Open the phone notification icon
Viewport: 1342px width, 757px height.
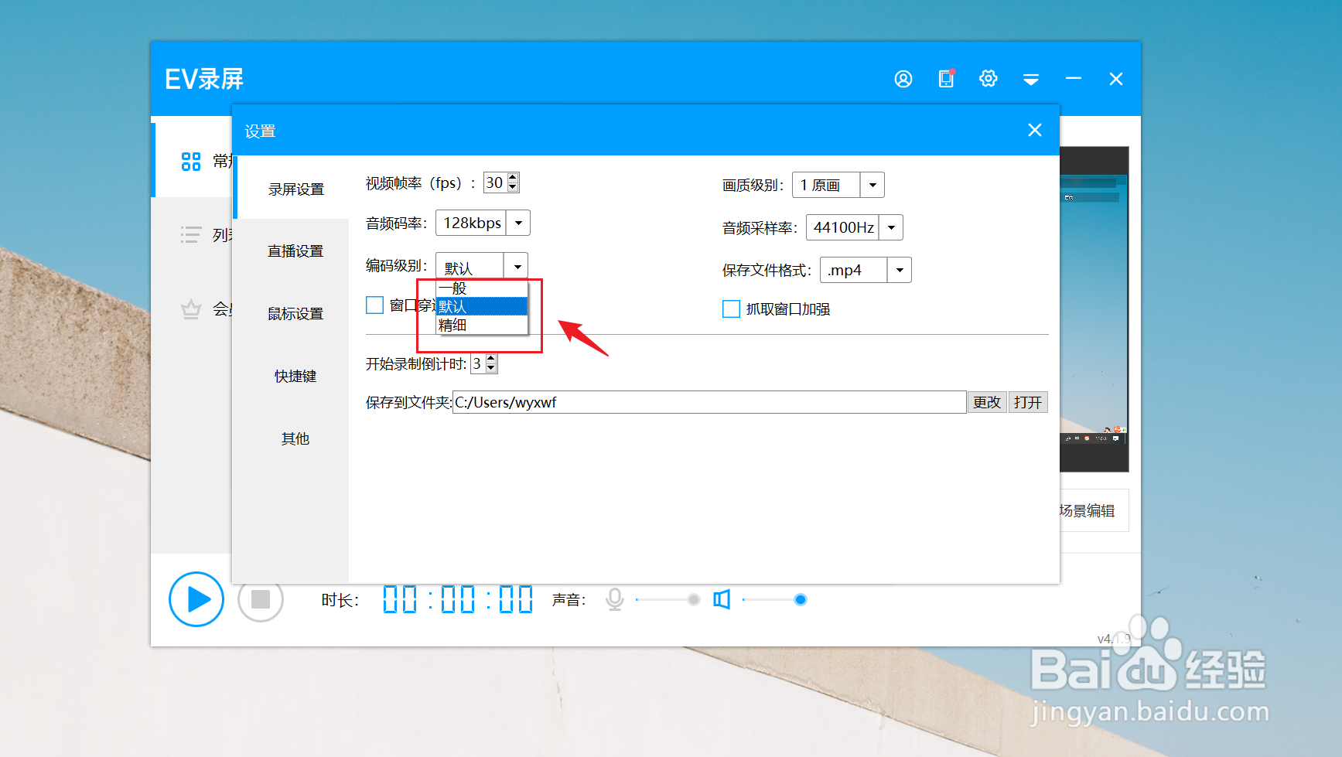pos(946,78)
